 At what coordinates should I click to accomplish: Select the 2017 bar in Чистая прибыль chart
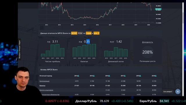tap(53, 50)
